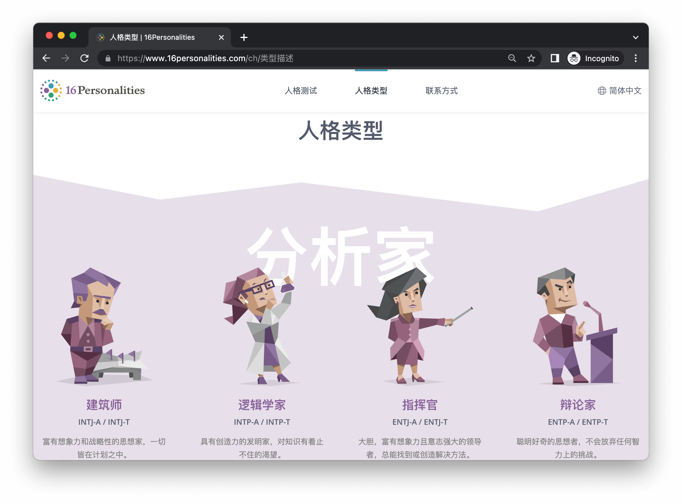Open browser tab options dropdown
This screenshot has height=504, width=682.
pyautogui.click(x=635, y=37)
